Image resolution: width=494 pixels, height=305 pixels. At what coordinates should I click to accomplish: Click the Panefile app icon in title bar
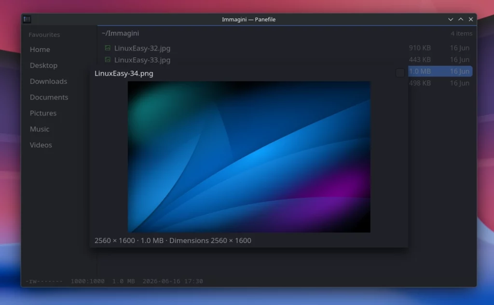(x=27, y=19)
